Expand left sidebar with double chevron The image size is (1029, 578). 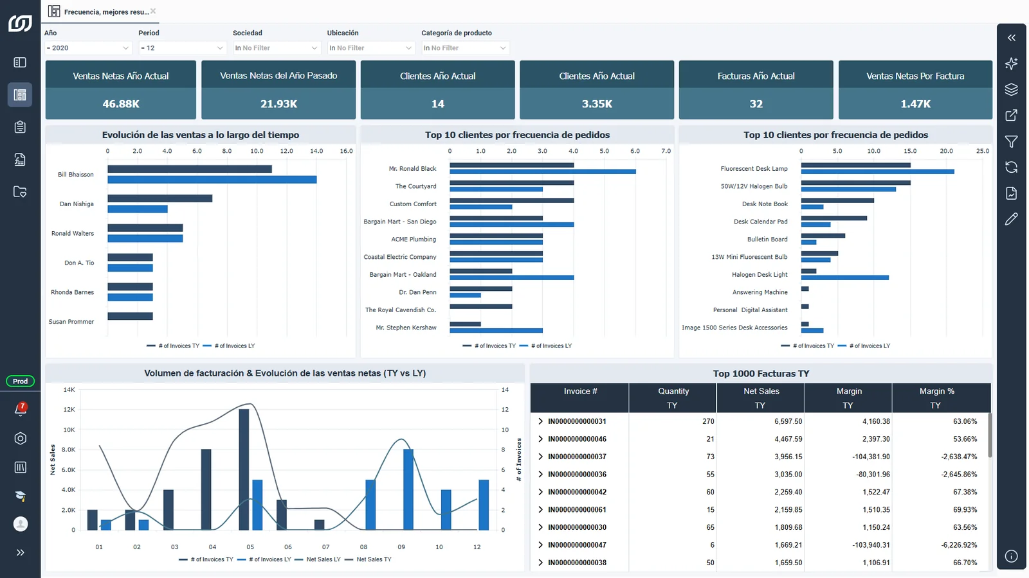click(x=21, y=552)
